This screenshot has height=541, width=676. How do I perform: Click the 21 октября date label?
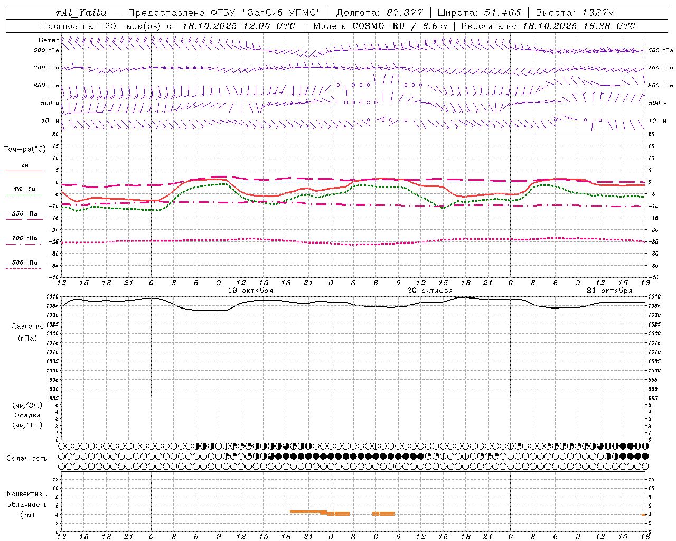[x=609, y=291]
